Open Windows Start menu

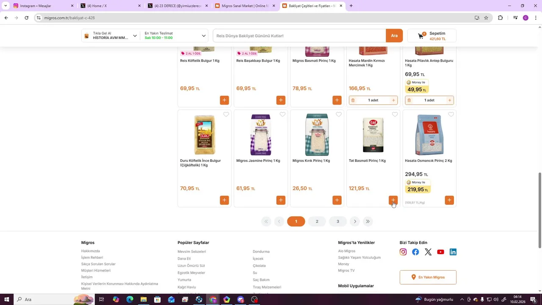coord(6,299)
